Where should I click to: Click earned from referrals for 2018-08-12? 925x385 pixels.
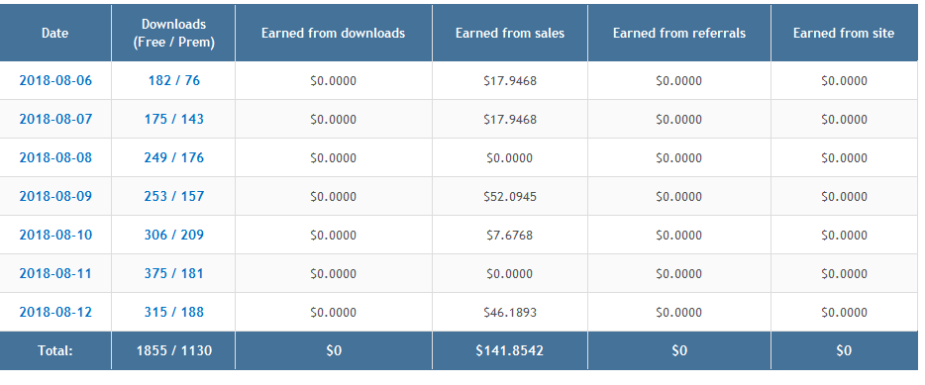pos(679,313)
